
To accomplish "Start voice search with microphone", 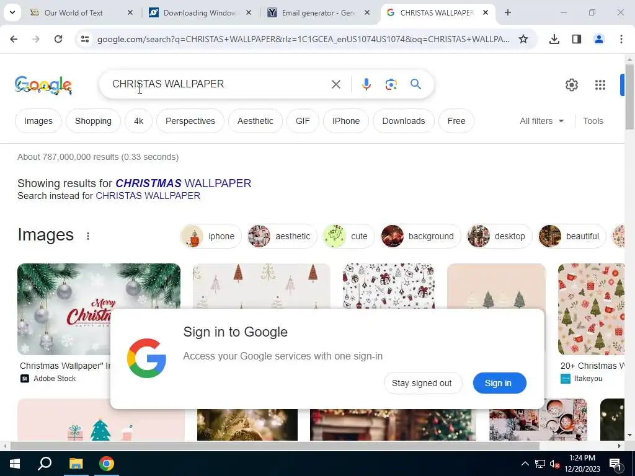I will coord(366,84).
